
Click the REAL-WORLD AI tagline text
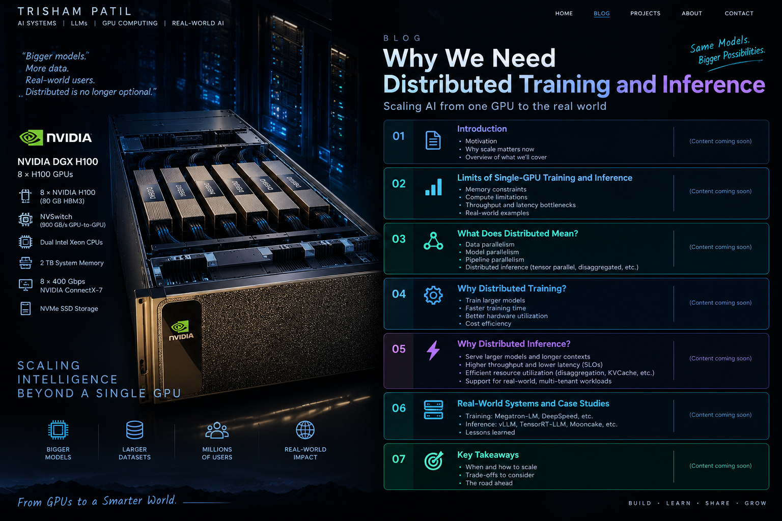[198, 23]
